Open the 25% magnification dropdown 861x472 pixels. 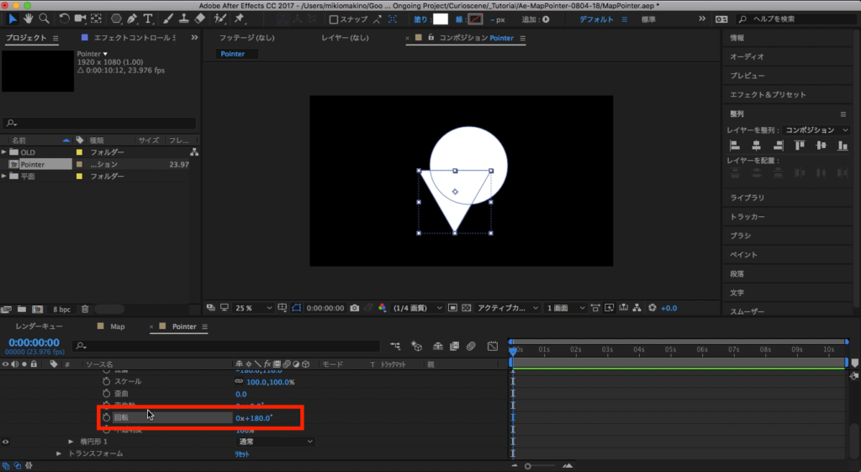[x=249, y=308]
